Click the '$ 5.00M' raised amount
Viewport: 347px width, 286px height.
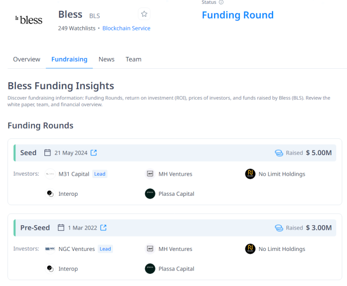click(319, 153)
